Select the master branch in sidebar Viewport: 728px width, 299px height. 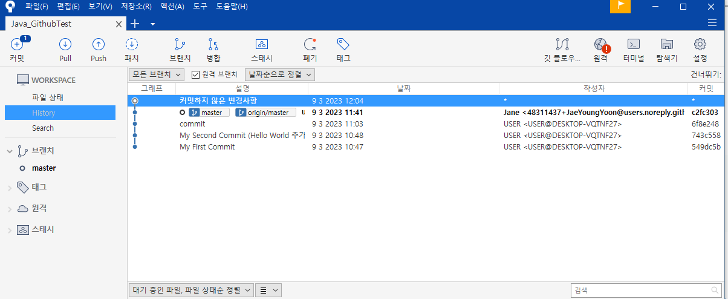click(44, 168)
